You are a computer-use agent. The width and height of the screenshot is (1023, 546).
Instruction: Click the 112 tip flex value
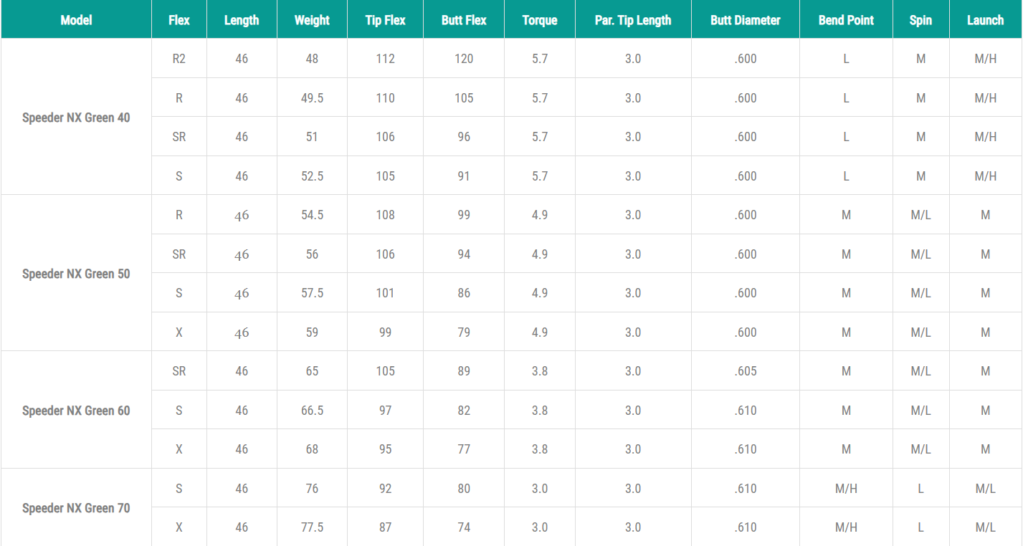pos(385,59)
